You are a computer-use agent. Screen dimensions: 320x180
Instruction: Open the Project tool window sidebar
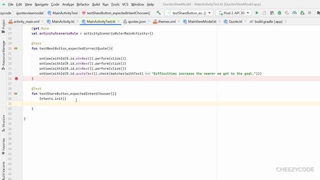click(3, 26)
